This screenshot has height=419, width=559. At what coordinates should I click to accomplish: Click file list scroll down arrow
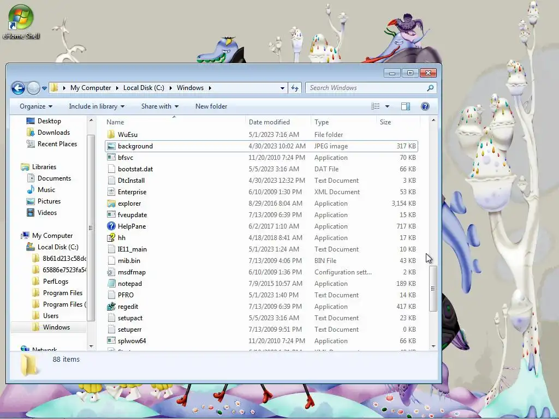[433, 346]
